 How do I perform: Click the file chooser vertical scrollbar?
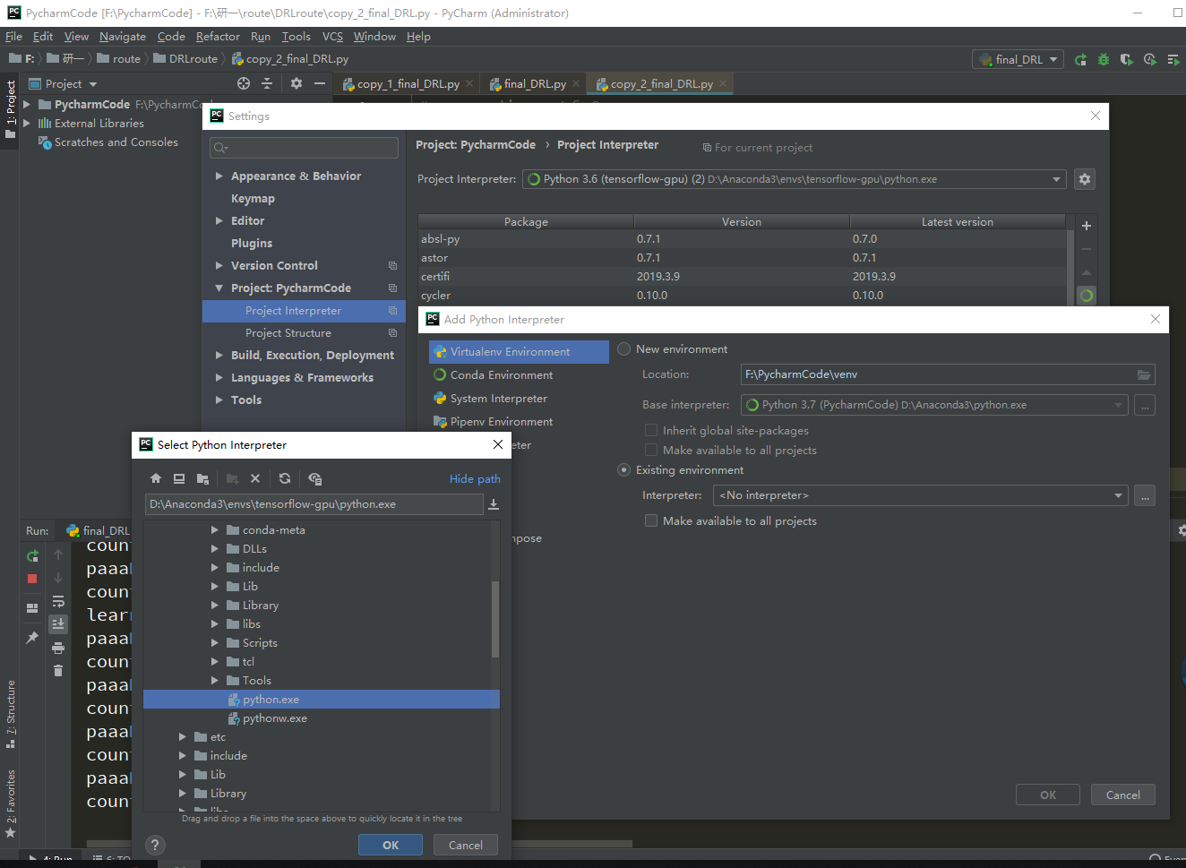pos(494,620)
